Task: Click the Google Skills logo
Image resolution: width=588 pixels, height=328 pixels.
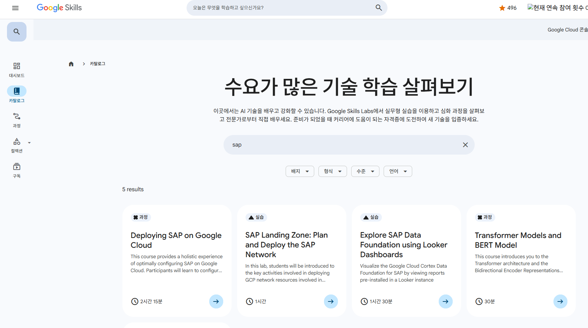Action: (x=59, y=8)
